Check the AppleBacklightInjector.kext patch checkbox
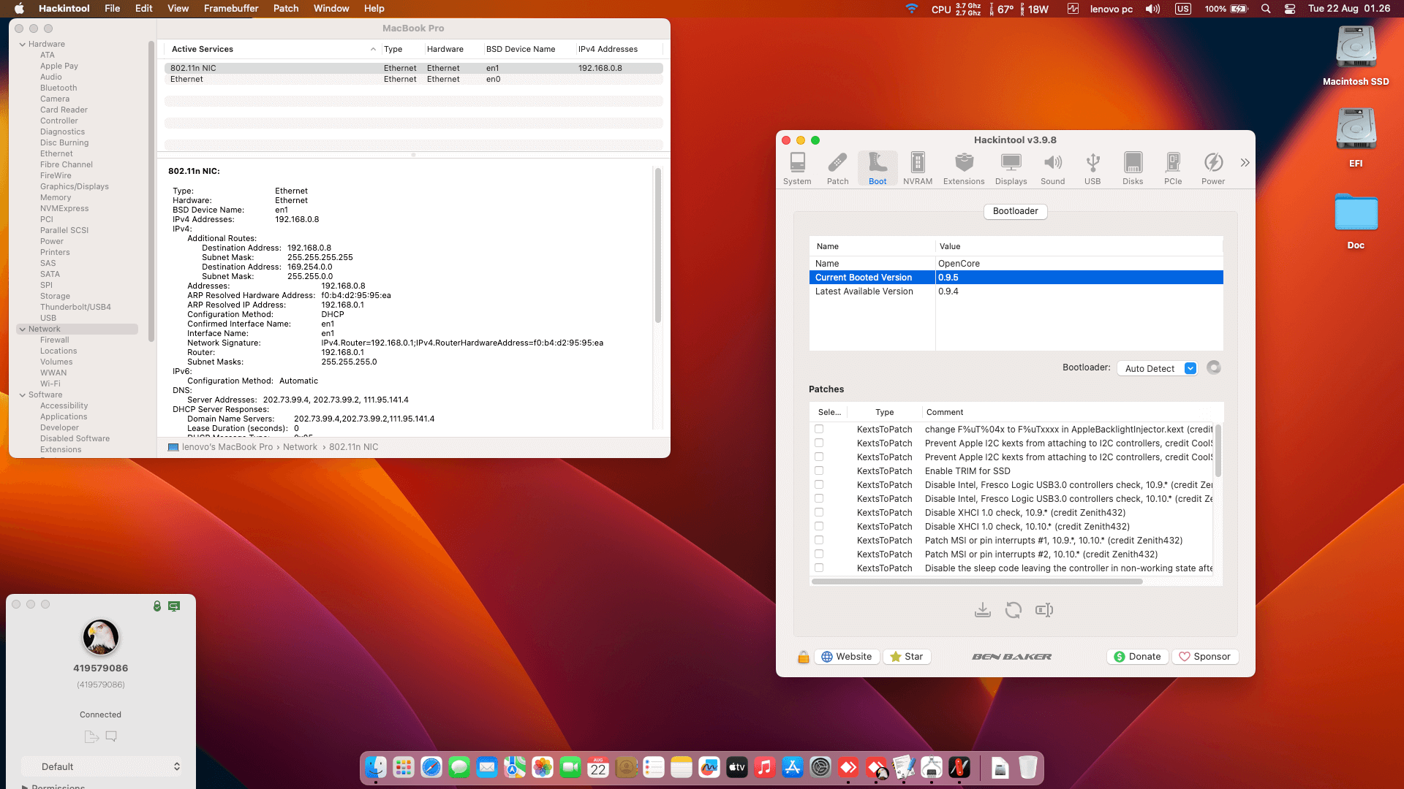Screen dimensions: 1404x789 [x=819, y=430]
